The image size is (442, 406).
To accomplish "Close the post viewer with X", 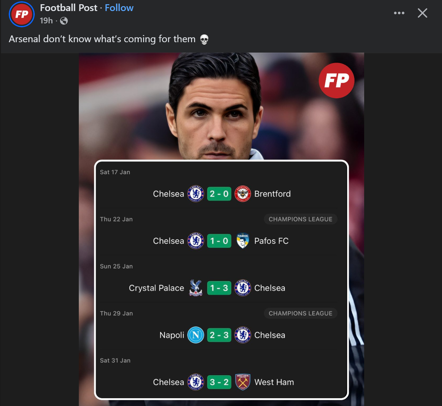I will coord(422,13).
